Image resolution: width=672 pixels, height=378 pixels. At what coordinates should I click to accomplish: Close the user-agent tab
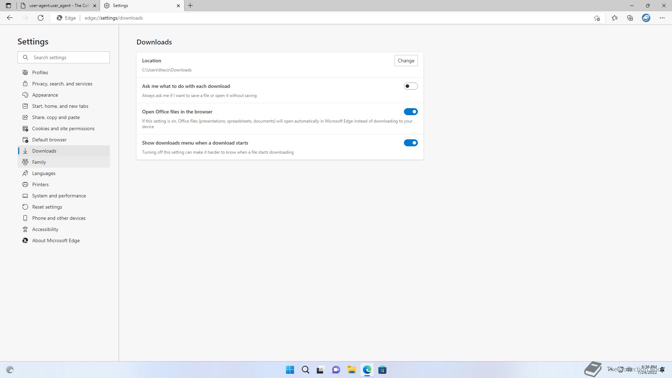pos(94,6)
